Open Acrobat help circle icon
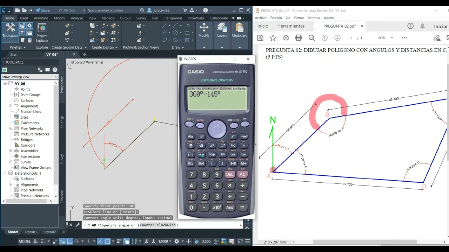449x252 pixels. point(410,26)
